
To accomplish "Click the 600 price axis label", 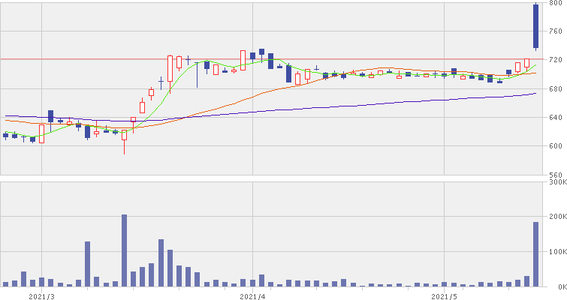I will click(556, 146).
